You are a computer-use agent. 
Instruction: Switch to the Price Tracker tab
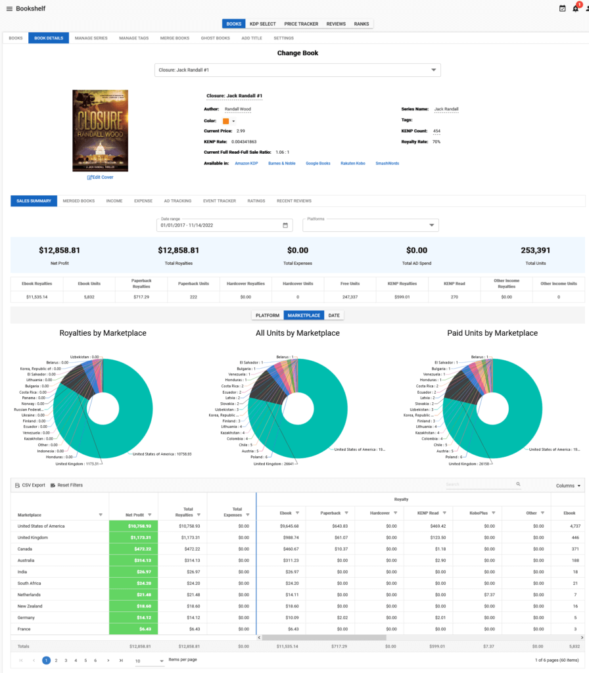(x=301, y=24)
